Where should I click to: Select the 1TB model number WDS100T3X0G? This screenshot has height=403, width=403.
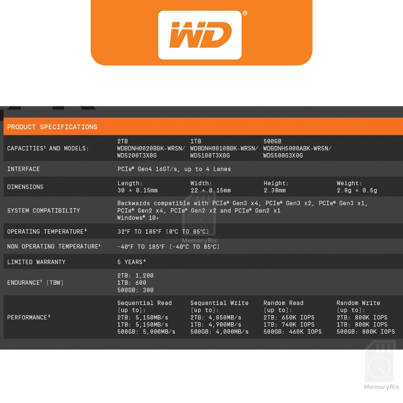[210, 155]
